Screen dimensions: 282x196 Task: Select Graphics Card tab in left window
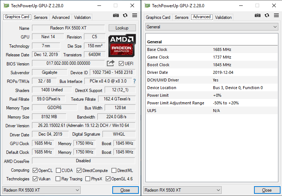pos(17,17)
